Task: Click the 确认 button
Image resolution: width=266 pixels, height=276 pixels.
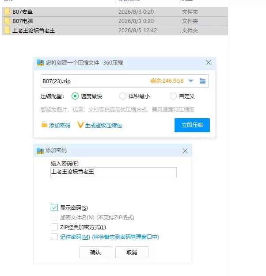Action: point(95,252)
